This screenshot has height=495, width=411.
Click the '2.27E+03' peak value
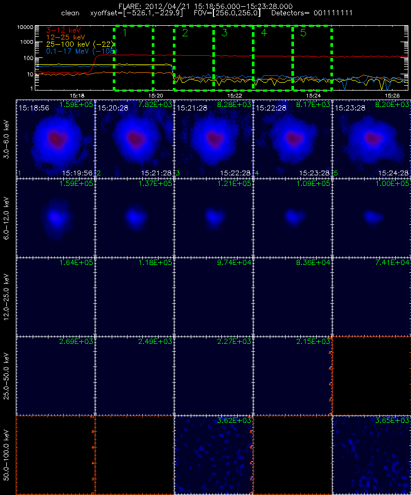234,341
